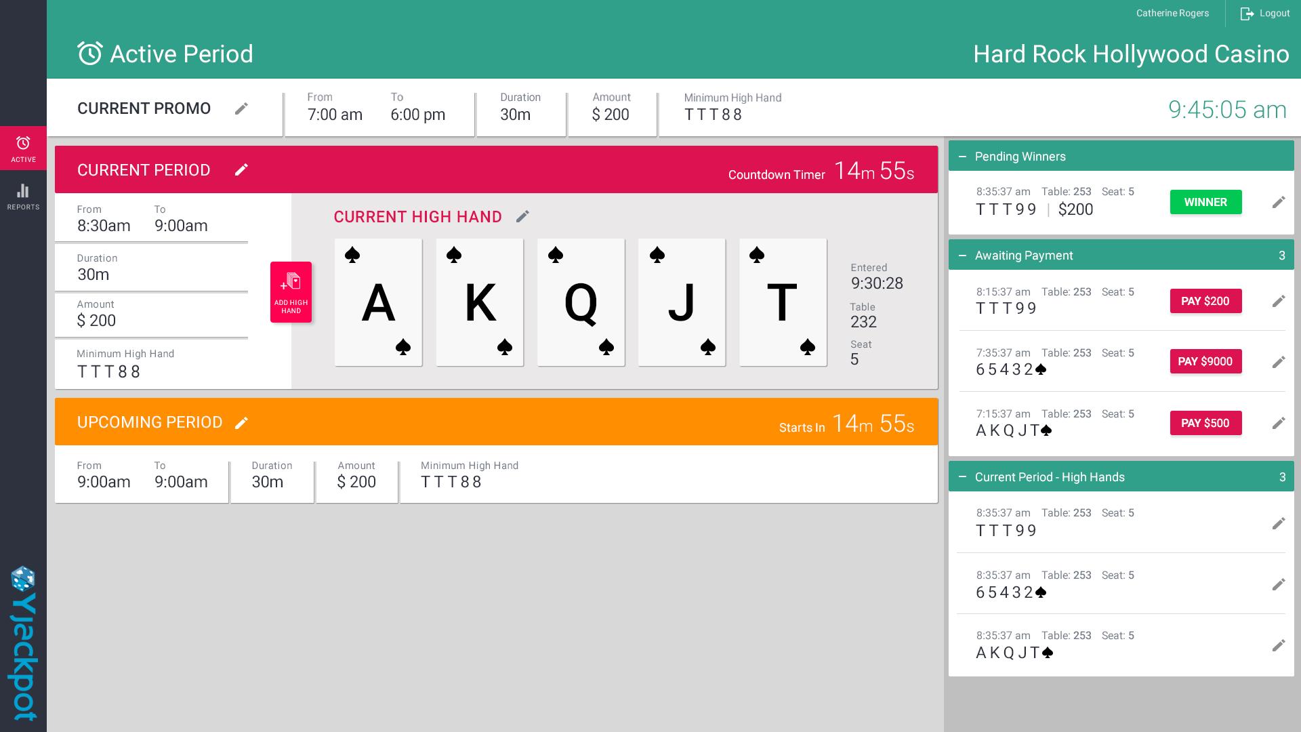Screen dimensions: 1301x732
Task: Click pencil icon next to Upcoming Period
Action: tap(241, 423)
